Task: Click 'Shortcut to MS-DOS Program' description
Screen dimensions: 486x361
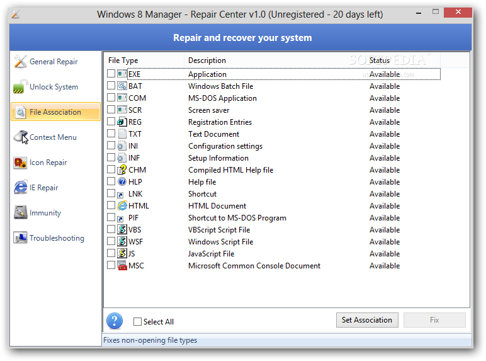Action: click(237, 218)
